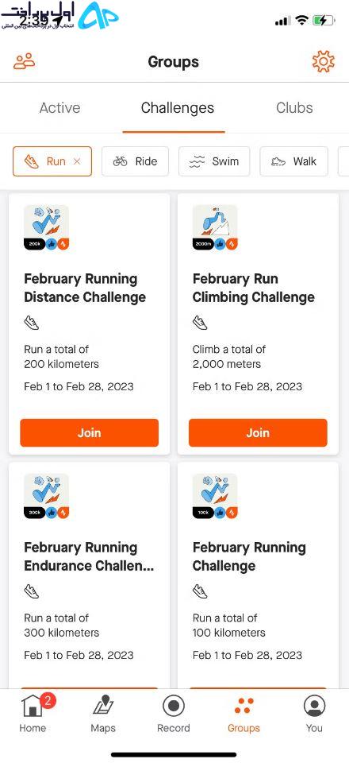
Task: Toggle the Swim sport filter chip
Action: pos(214,161)
